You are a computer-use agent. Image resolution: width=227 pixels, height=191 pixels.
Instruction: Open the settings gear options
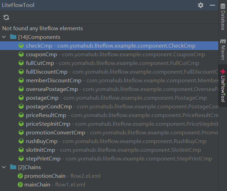[x=201, y=5]
